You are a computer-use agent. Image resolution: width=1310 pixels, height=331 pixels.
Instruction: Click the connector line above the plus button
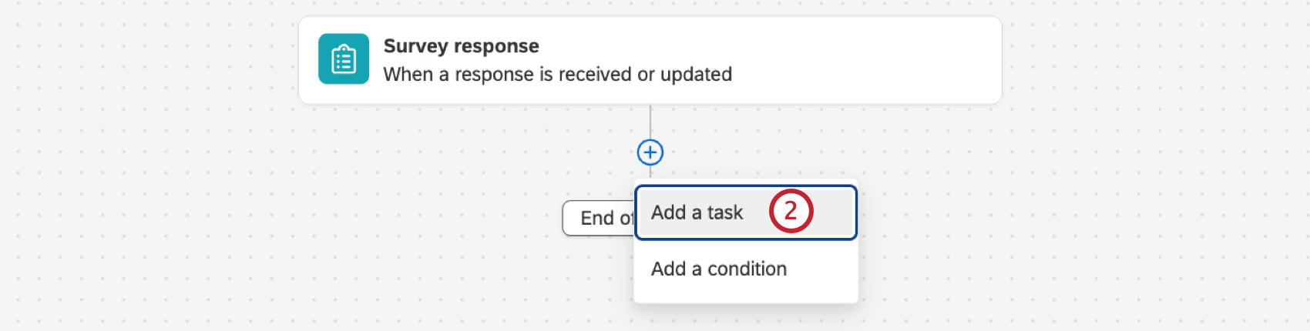point(650,122)
